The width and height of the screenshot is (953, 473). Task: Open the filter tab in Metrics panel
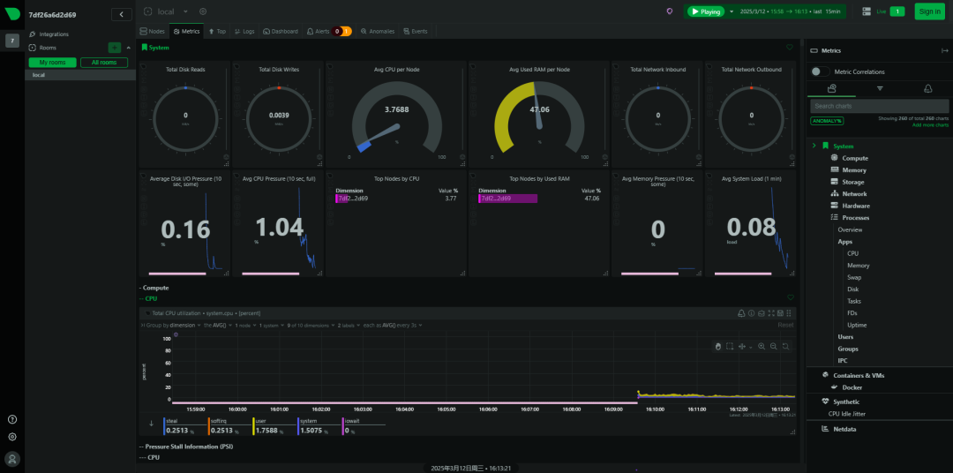[x=880, y=89]
